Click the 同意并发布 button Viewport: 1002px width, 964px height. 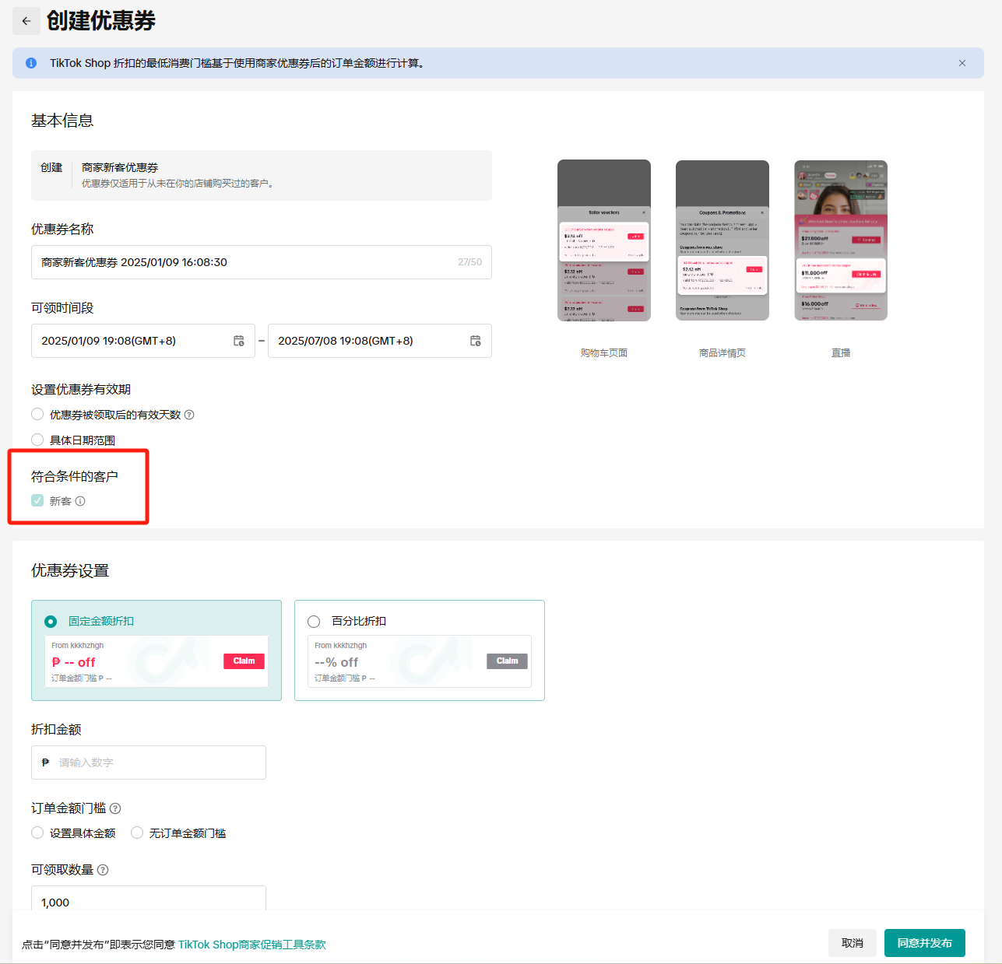coord(924,943)
